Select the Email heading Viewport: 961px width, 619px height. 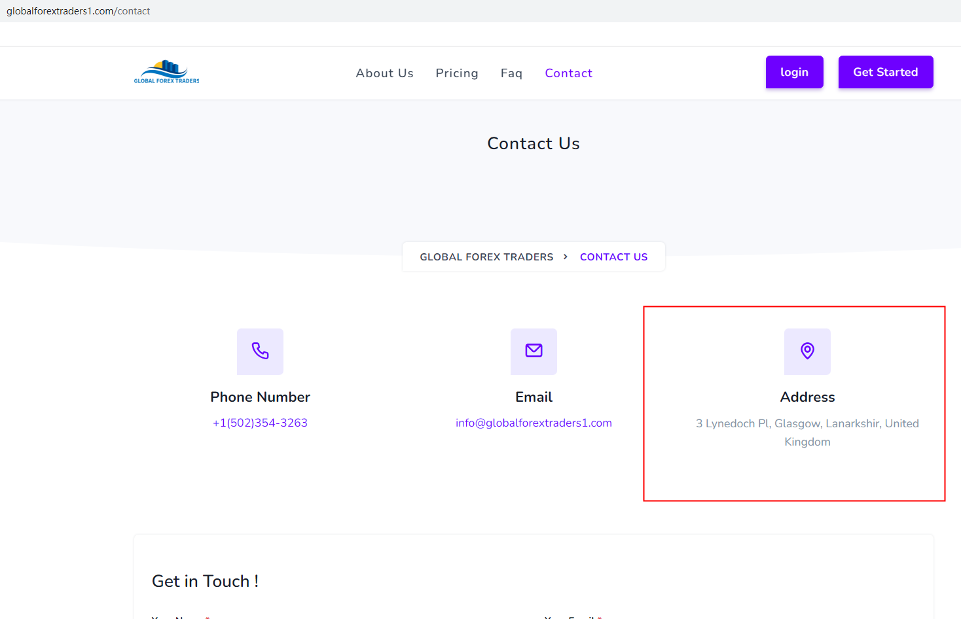point(534,397)
